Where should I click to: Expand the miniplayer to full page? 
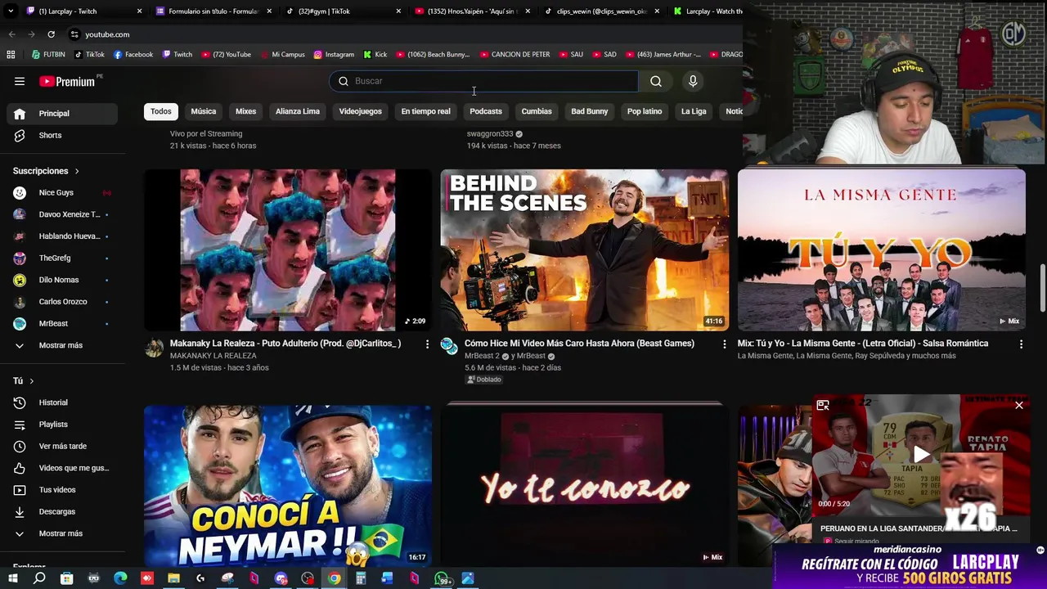pos(823,406)
